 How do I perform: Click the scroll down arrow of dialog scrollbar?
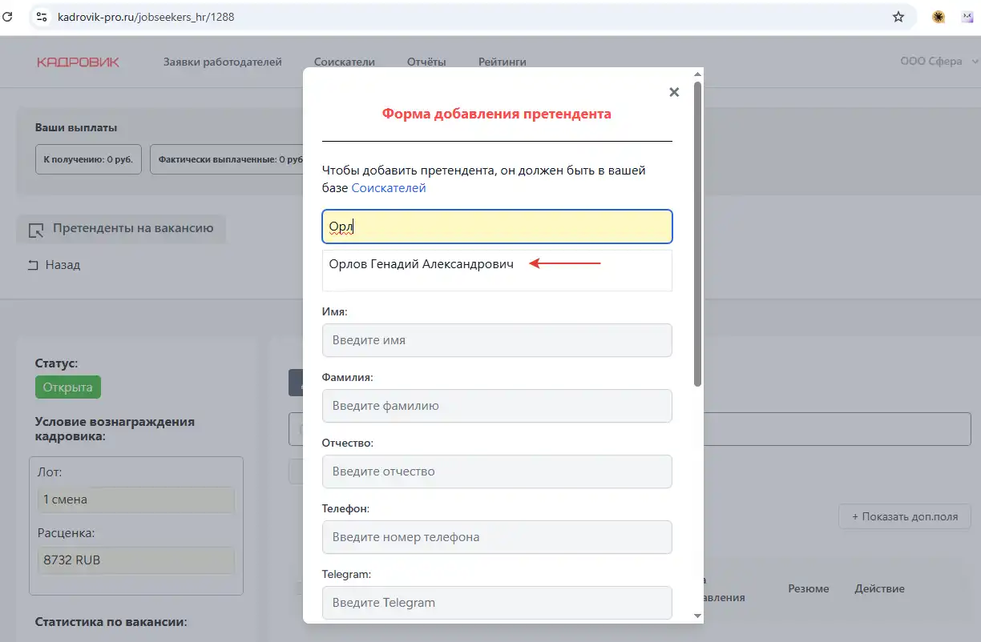click(x=697, y=616)
